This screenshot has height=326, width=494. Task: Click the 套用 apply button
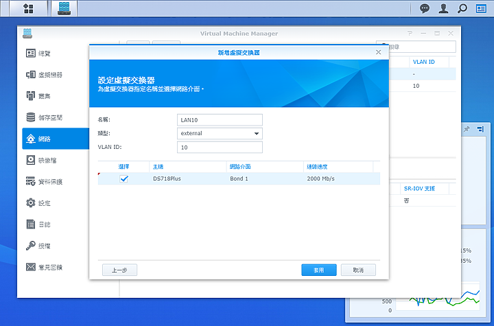(319, 270)
